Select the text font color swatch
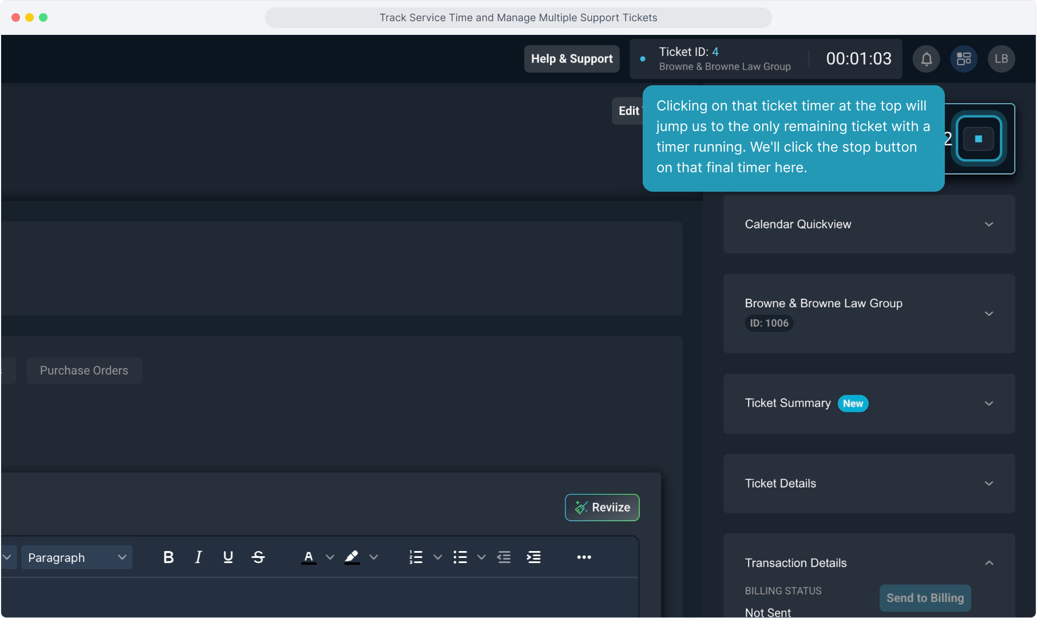The width and height of the screenshot is (1037, 618). (308, 557)
